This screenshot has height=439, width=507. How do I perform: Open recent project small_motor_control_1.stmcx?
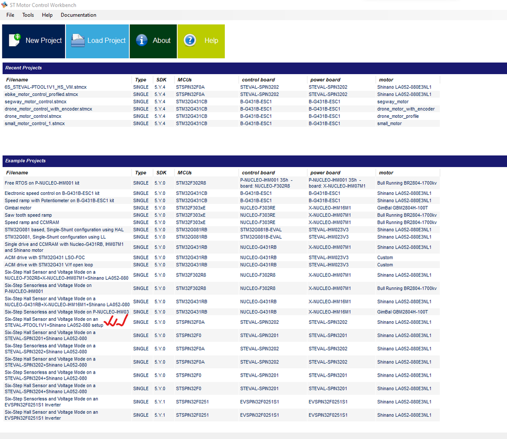(35, 123)
